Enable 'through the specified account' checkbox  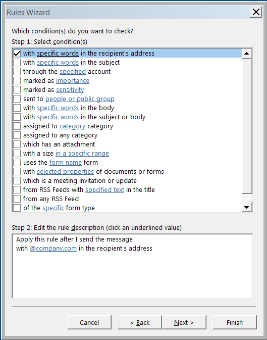[x=17, y=72]
